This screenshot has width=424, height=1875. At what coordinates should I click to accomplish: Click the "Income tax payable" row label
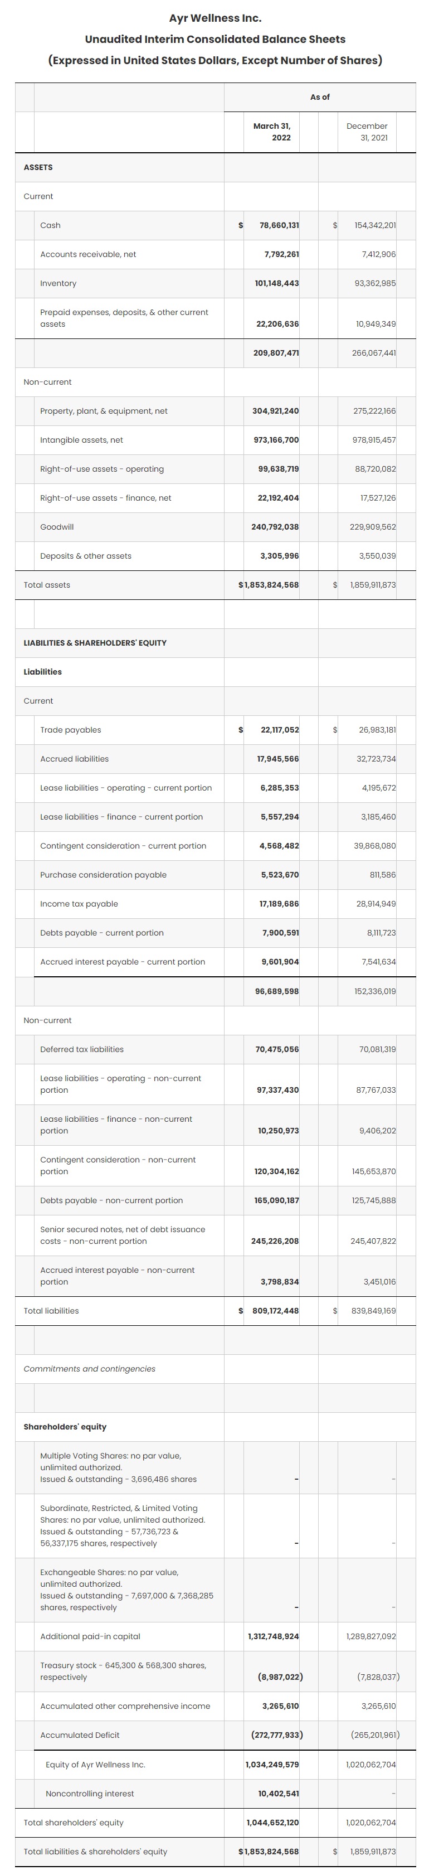79,904
